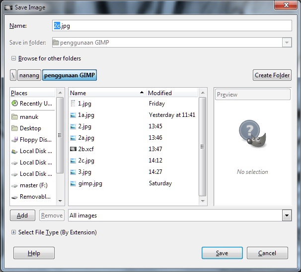This screenshot has height=272, width=301.
Task: Go to the nanang path folder
Action: click(29, 75)
